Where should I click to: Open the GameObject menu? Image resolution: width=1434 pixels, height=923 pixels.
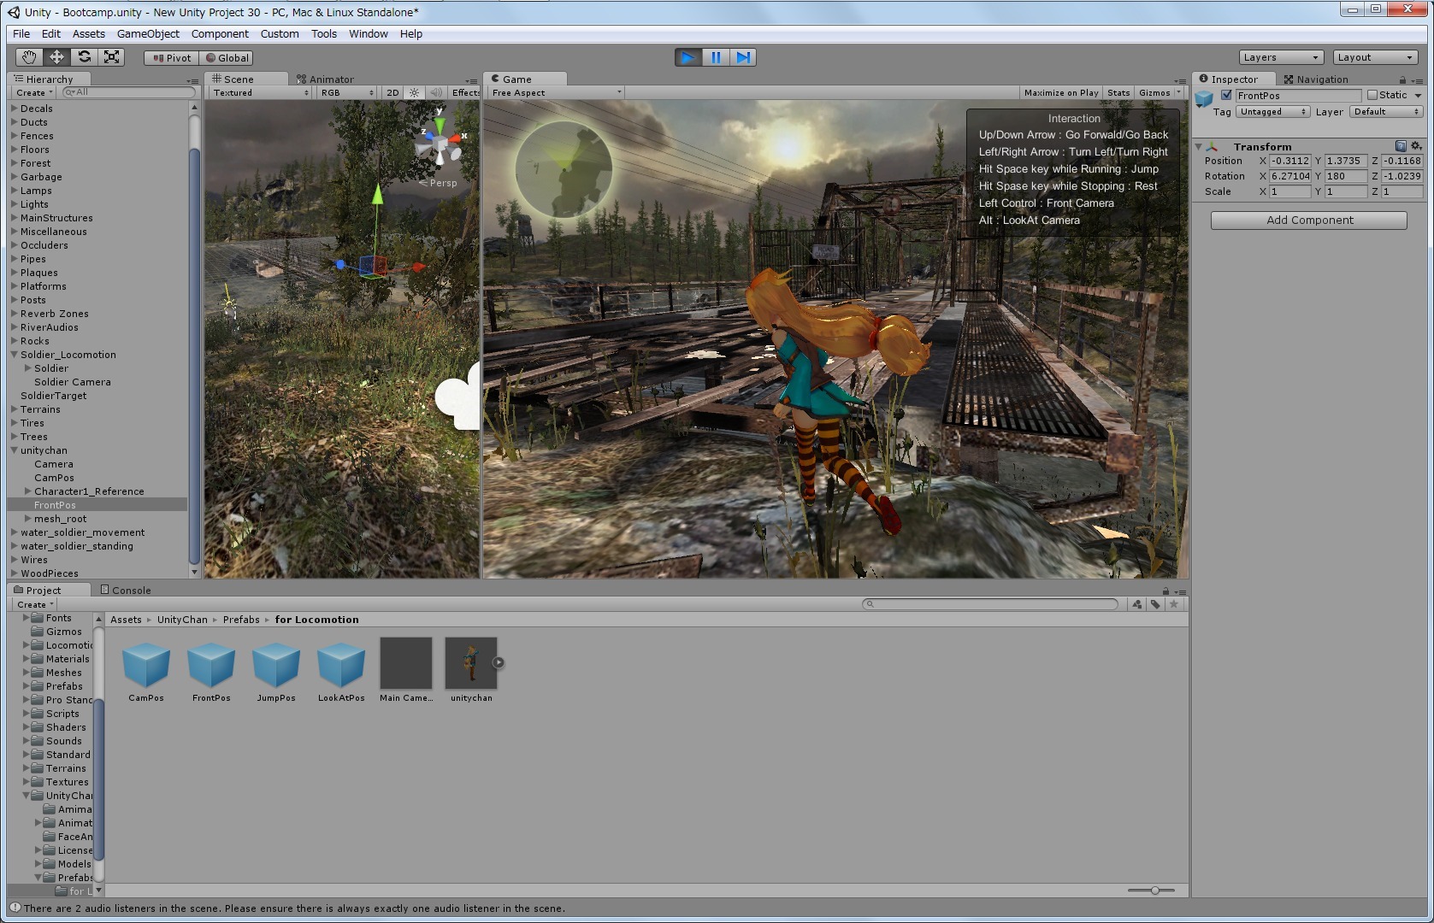[x=148, y=34]
